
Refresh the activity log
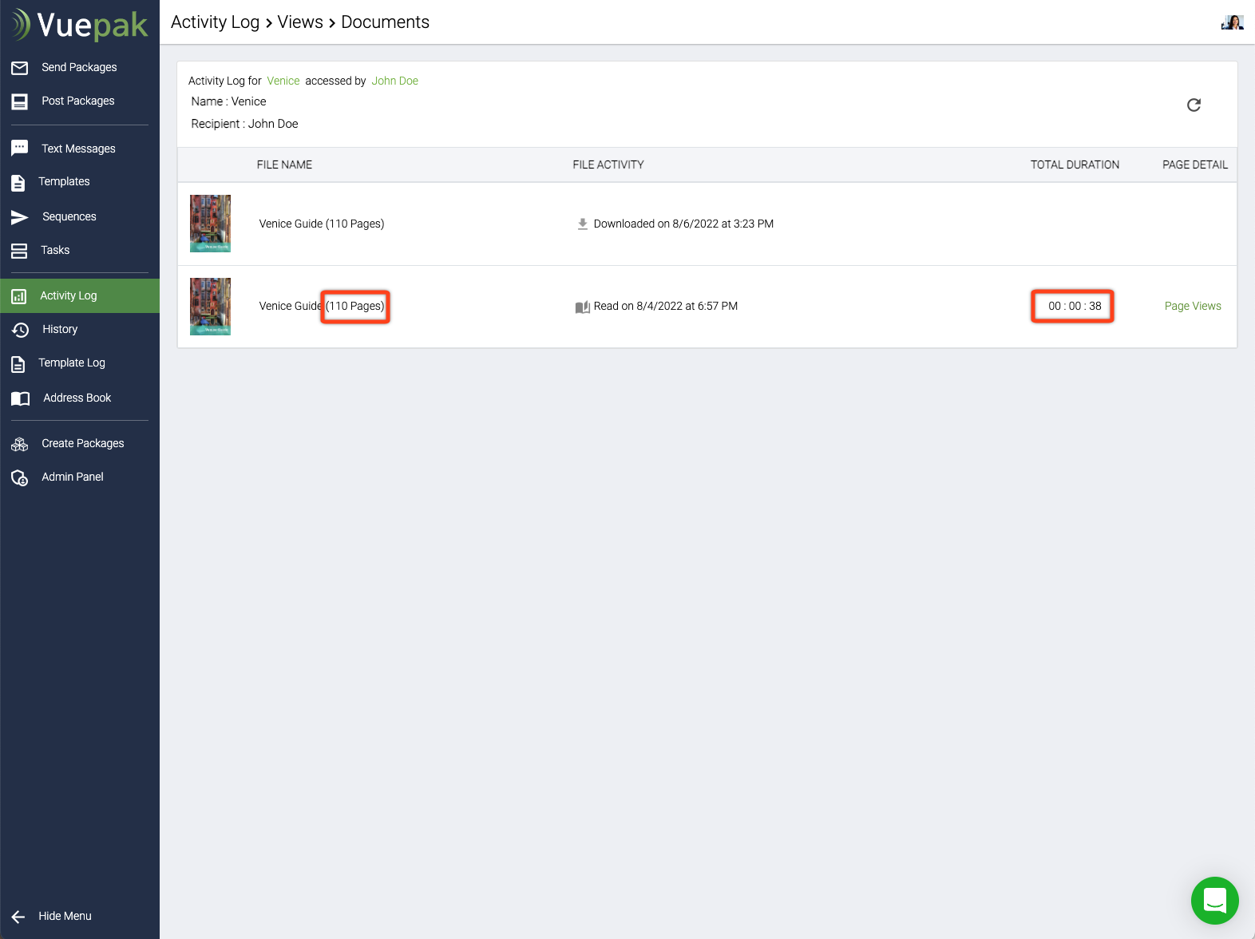(1194, 105)
